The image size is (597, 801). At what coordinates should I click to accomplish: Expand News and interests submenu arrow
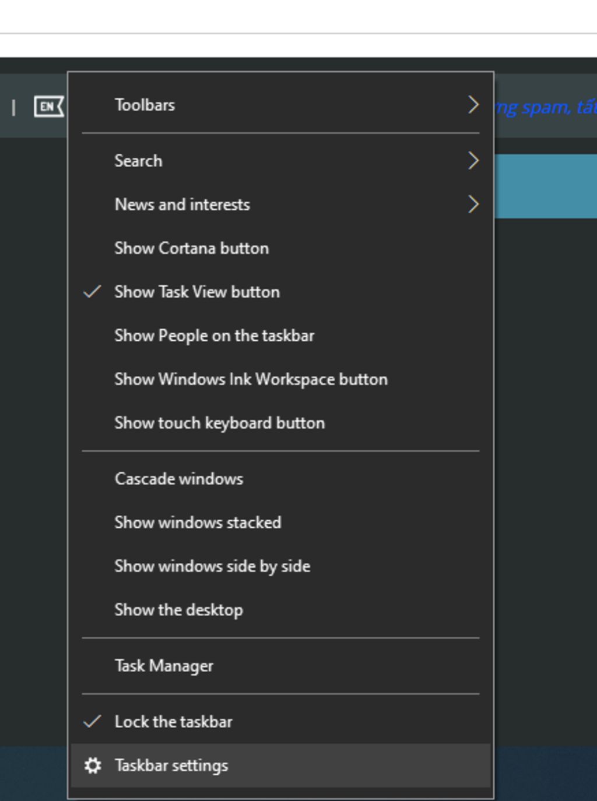coord(473,204)
